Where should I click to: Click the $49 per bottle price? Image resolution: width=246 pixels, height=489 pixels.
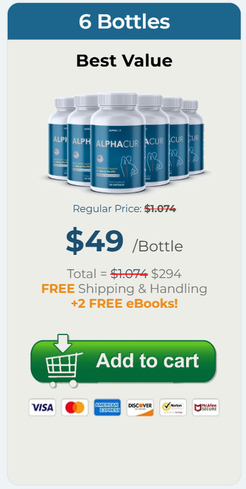click(x=94, y=241)
